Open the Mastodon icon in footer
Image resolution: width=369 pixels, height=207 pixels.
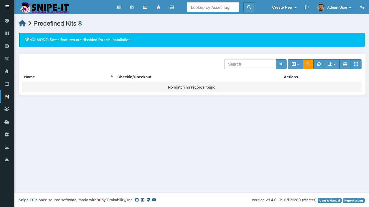pyautogui.click(x=148, y=200)
